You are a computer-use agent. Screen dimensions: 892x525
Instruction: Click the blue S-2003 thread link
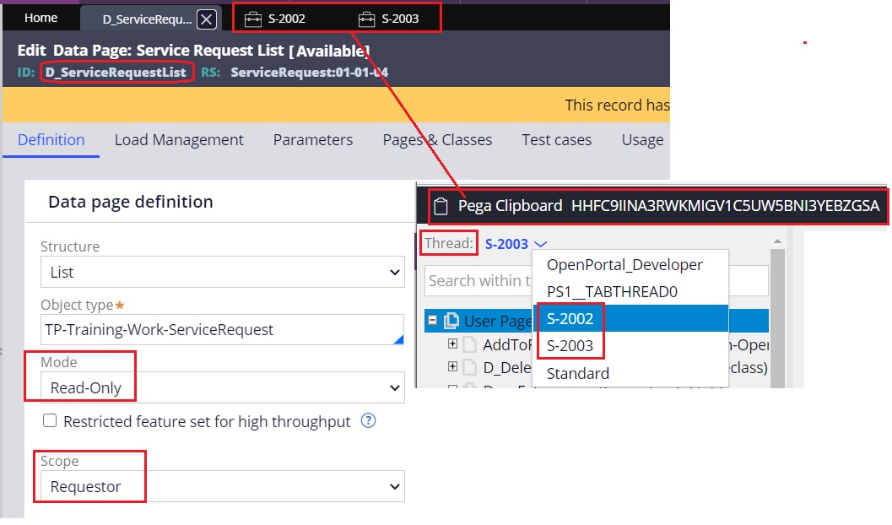pyautogui.click(x=506, y=244)
